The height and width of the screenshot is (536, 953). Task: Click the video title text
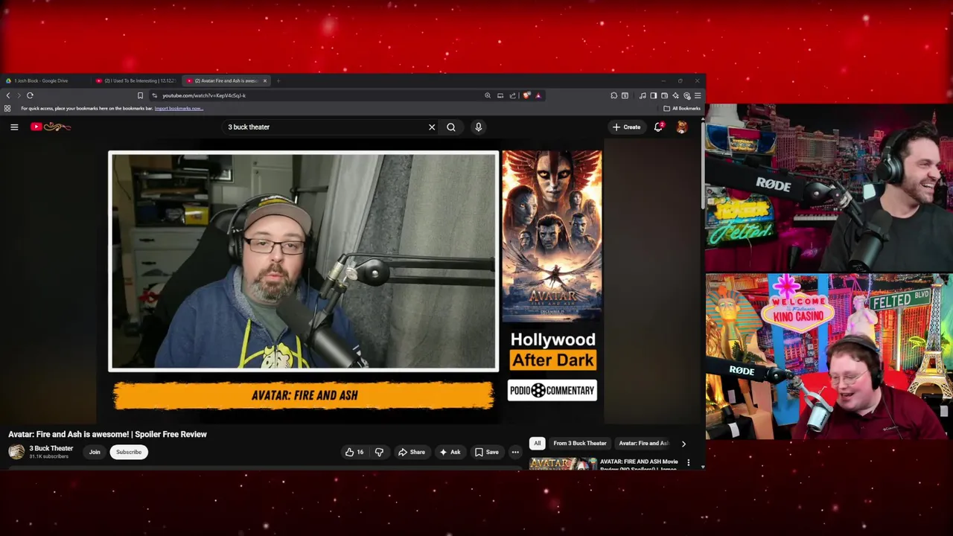click(x=108, y=434)
